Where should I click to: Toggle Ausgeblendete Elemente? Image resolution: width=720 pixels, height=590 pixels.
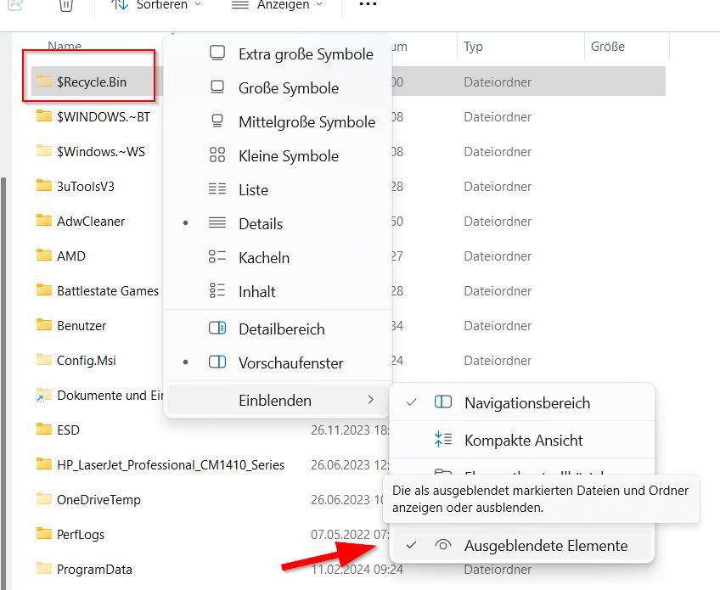(521, 546)
